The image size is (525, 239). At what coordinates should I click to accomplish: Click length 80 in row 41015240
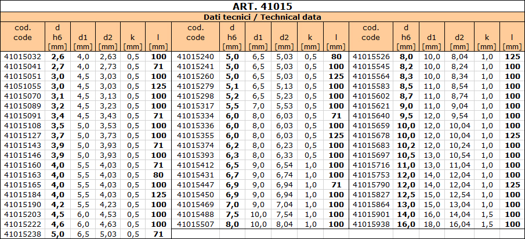pos(336,57)
